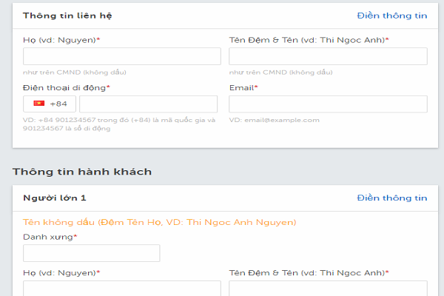The image size is (444, 296).
Task: Click the mobile phone number input
Action: 153,104
